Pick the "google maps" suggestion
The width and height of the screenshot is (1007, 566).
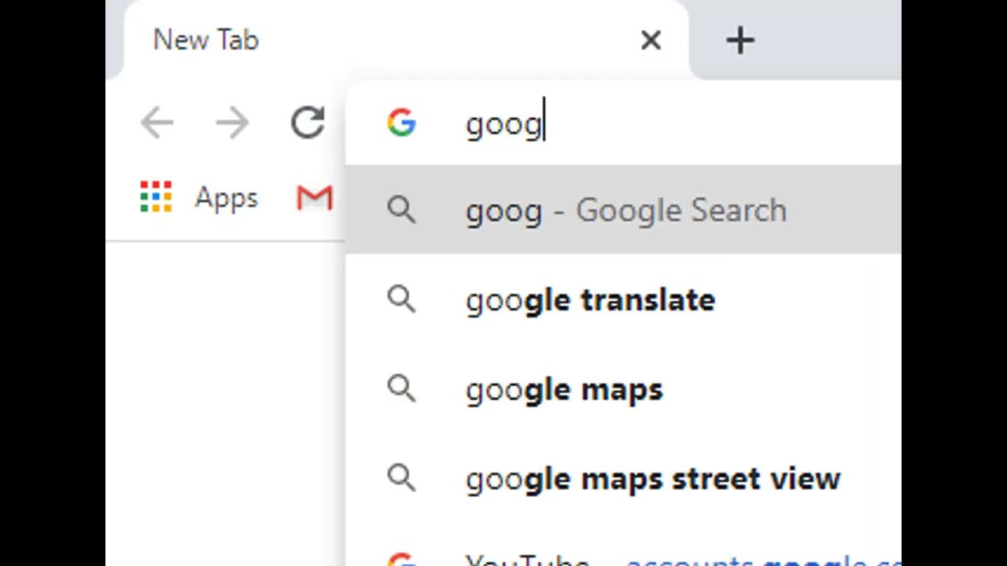[564, 390]
